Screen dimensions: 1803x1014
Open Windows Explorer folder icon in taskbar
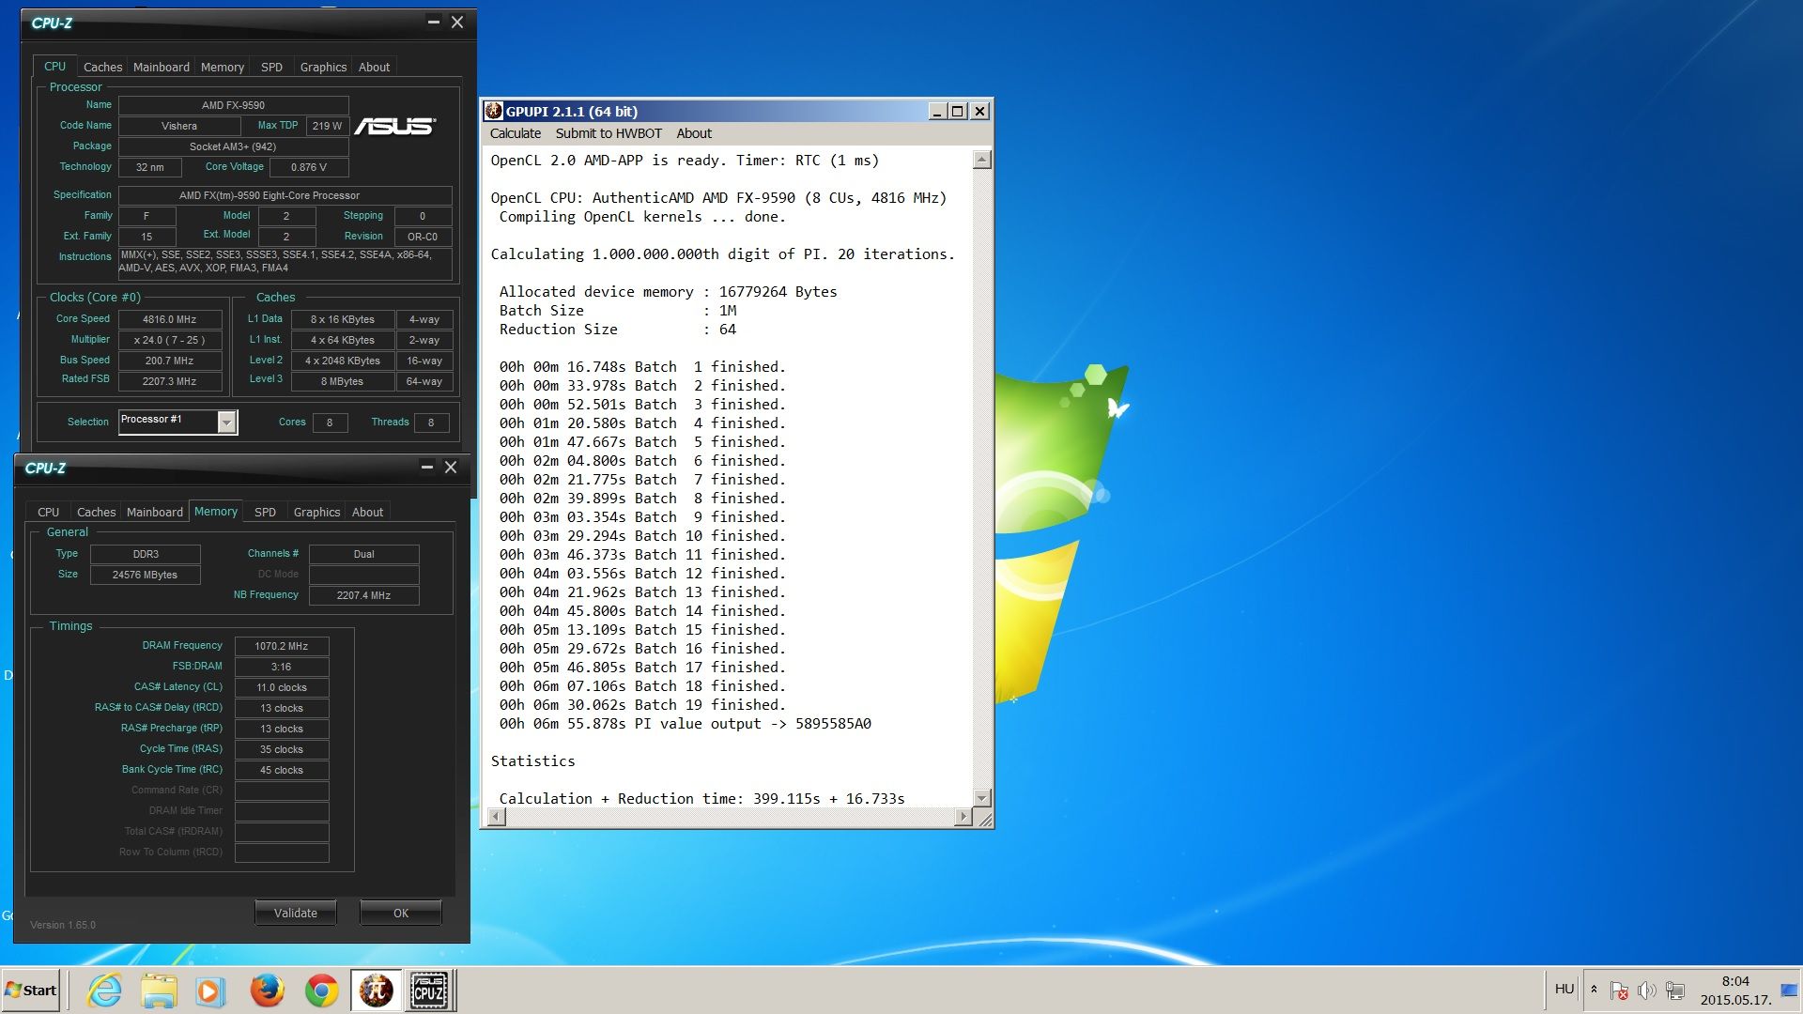click(159, 991)
